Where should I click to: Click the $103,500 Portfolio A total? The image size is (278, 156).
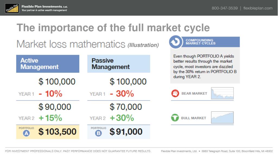58,132
